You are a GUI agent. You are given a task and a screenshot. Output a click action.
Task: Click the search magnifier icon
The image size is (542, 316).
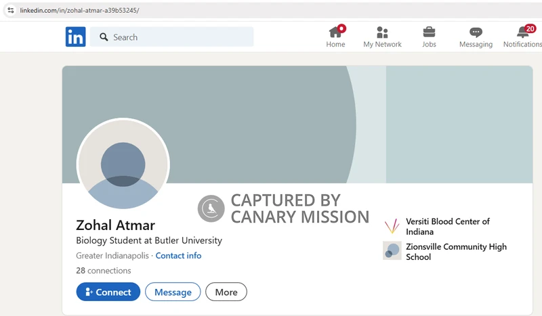[x=104, y=37]
